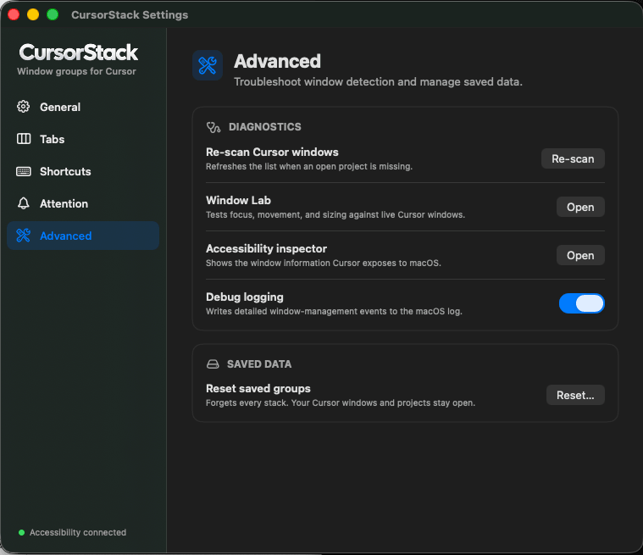
Task: Minimize the settings window with yellow button
Action: [x=33, y=14]
